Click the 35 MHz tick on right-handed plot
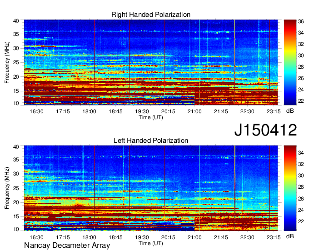This screenshot has height=251, width=309. pos(16,34)
